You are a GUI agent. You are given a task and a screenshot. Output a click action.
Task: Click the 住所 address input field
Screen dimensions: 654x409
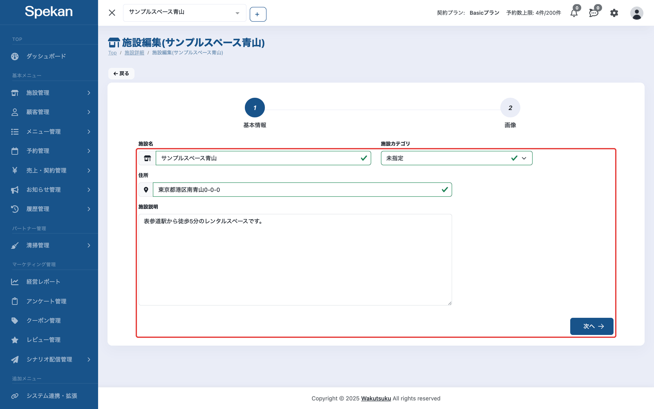(x=302, y=190)
